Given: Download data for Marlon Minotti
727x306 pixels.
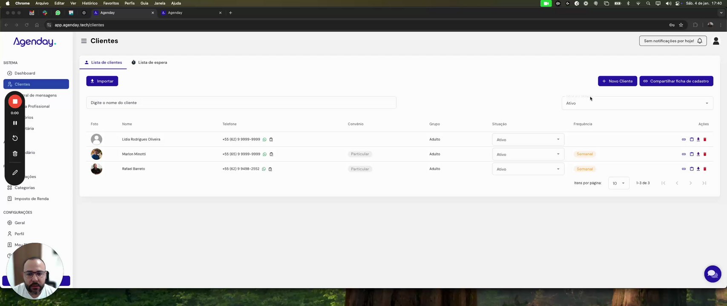Looking at the screenshot, I should (x=698, y=154).
